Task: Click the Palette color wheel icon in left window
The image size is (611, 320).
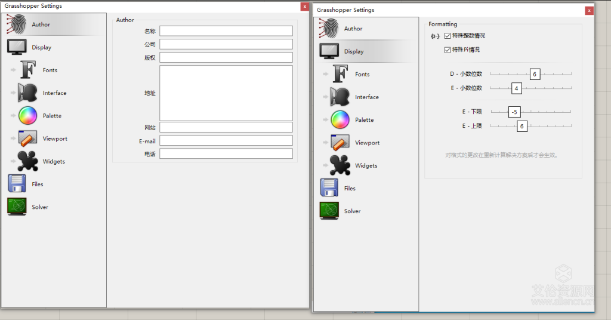Action: [x=27, y=115]
